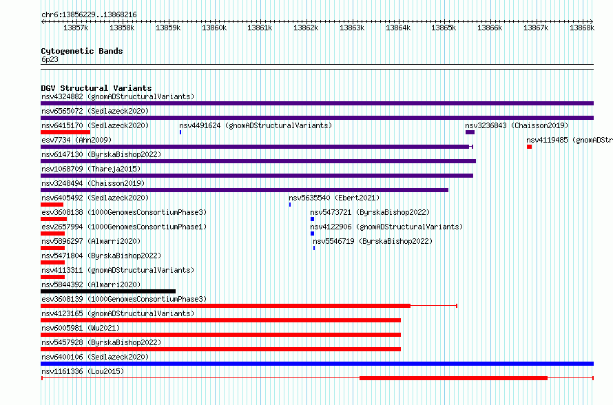Image resolution: width=613 pixels, height=405 pixels.
Task: Select the thick red nsv1161336 bar
Action: (453, 378)
